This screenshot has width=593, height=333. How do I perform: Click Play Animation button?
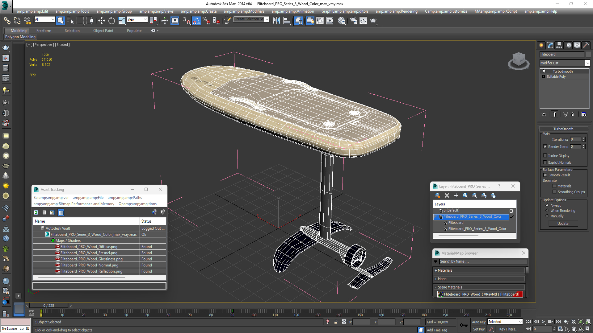pos(543,322)
